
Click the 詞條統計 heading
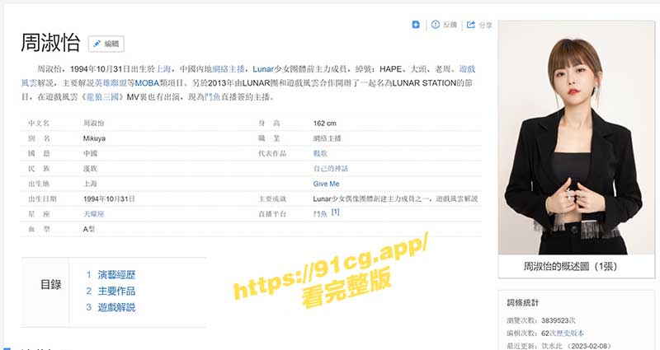click(523, 302)
